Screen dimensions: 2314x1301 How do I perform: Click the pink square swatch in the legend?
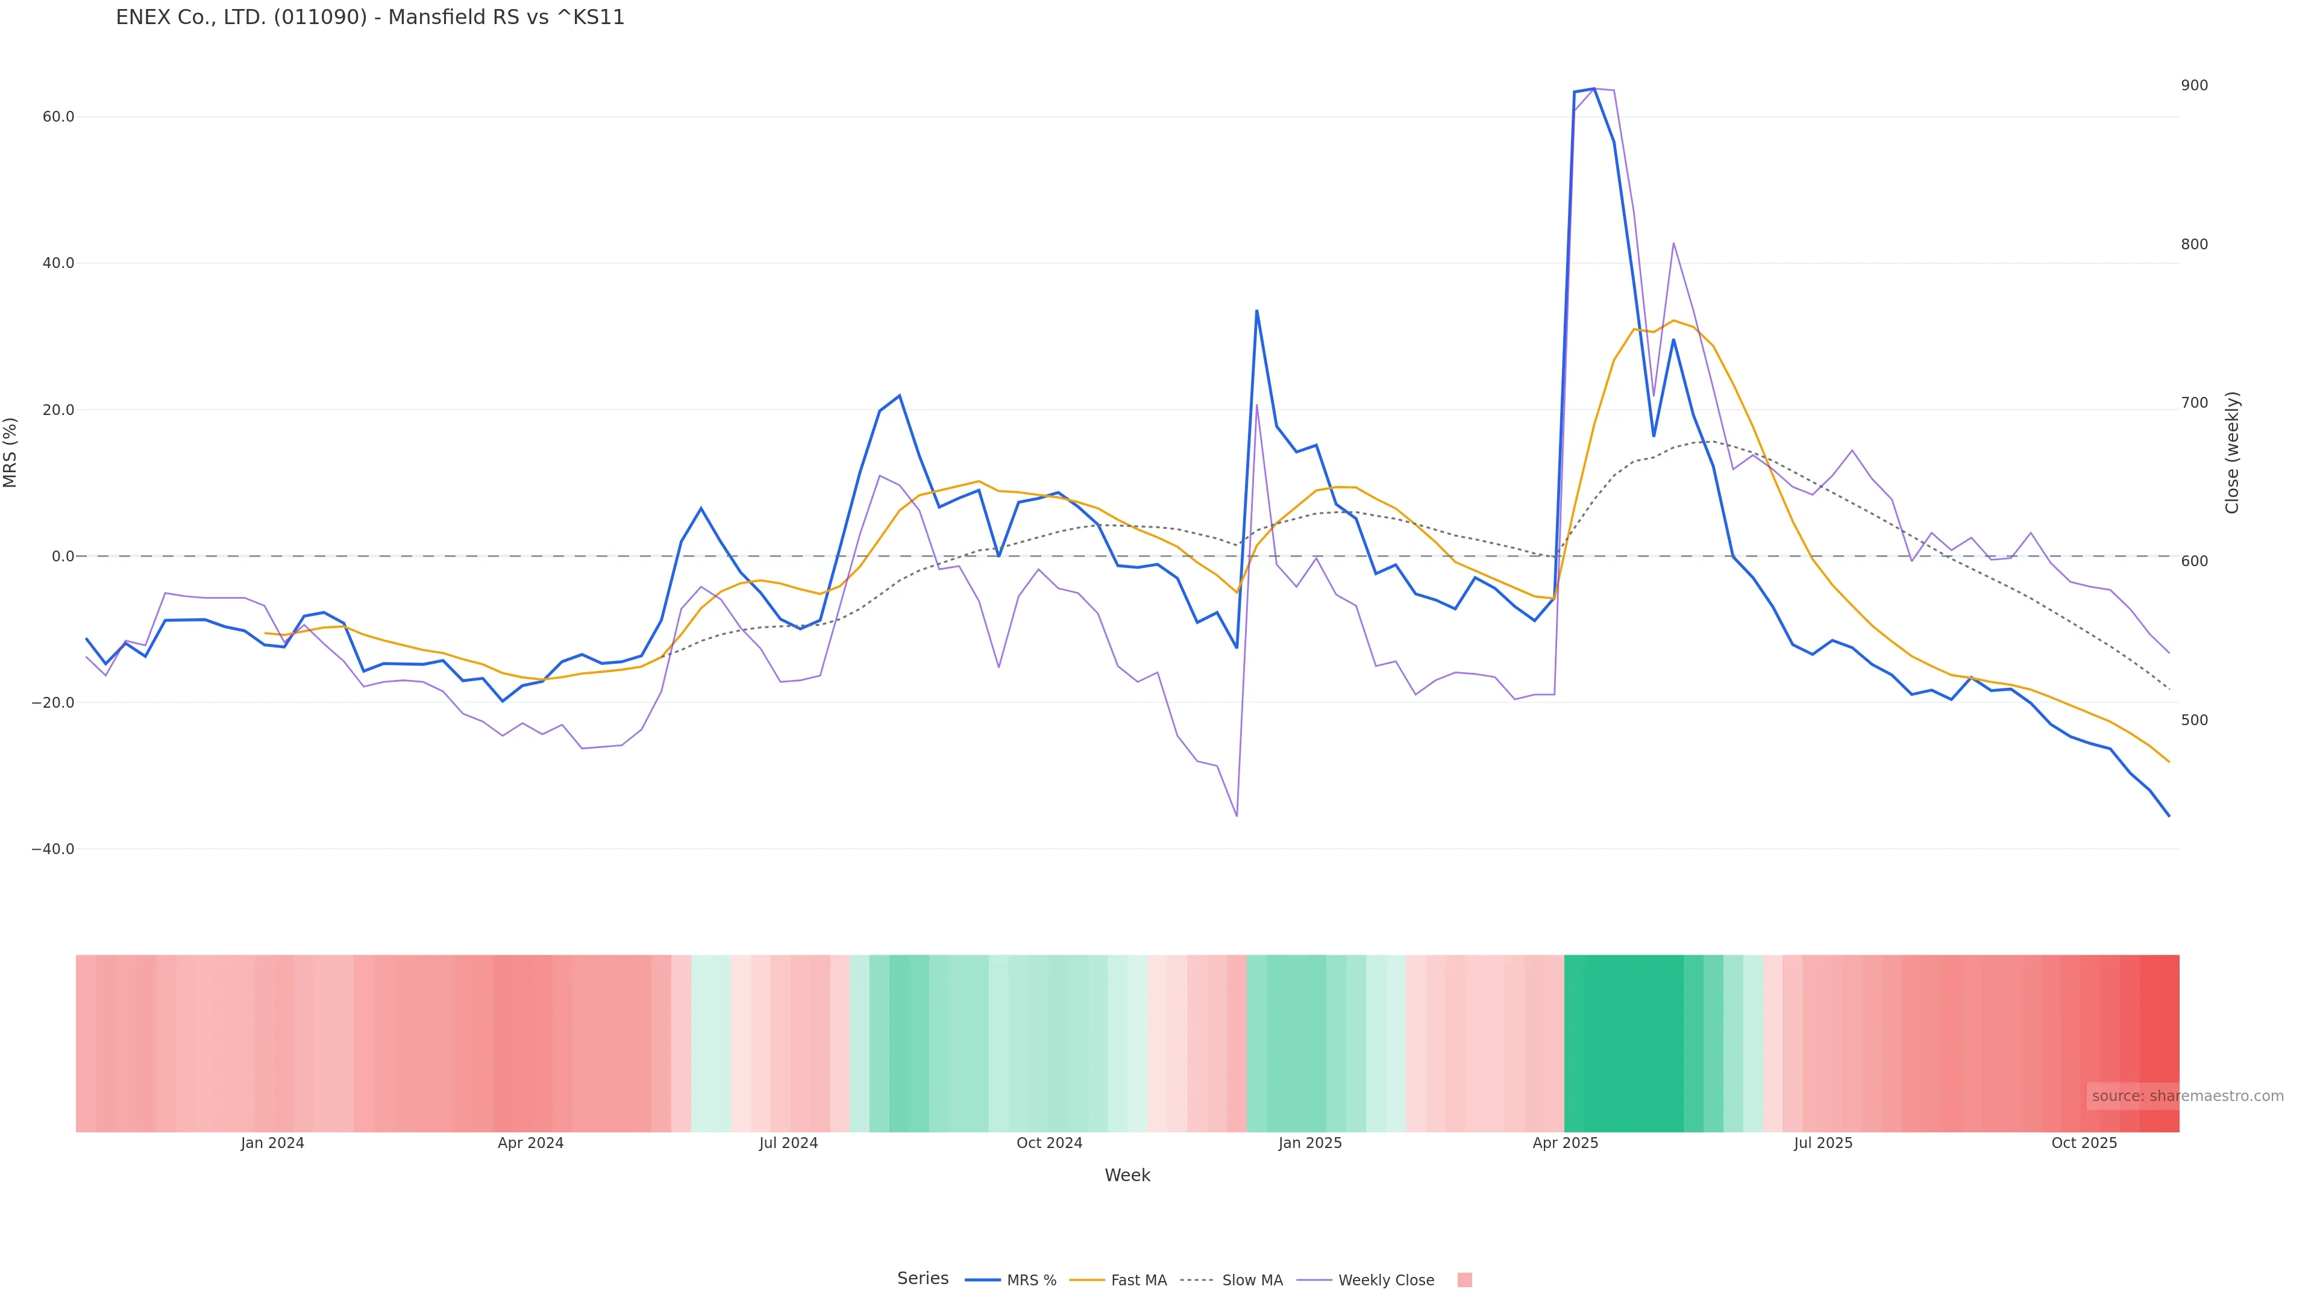point(1464,1281)
